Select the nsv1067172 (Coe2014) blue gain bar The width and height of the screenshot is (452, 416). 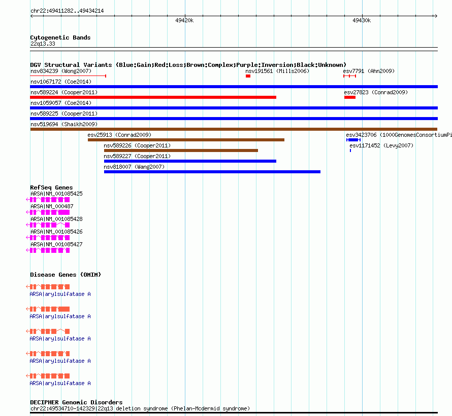coord(234,87)
